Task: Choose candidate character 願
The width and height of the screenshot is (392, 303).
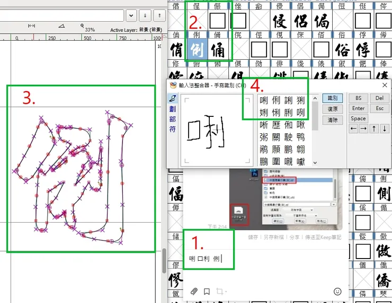Action: [276, 149]
